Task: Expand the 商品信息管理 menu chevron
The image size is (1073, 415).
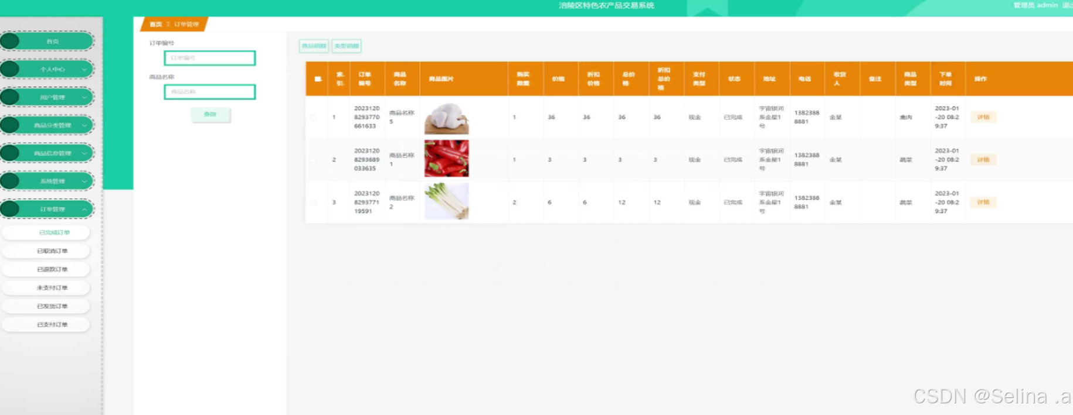Action: coord(84,153)
